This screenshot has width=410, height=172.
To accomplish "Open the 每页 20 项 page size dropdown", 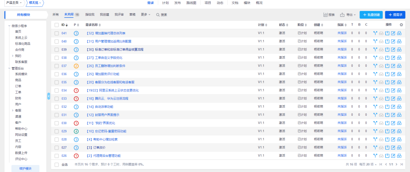I will (x=368, y=164).
